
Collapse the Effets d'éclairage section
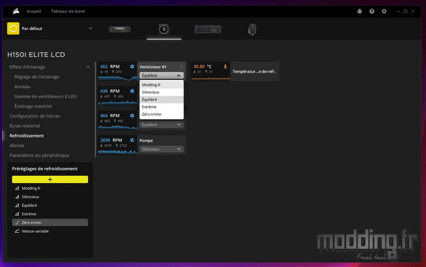(88, 67)
